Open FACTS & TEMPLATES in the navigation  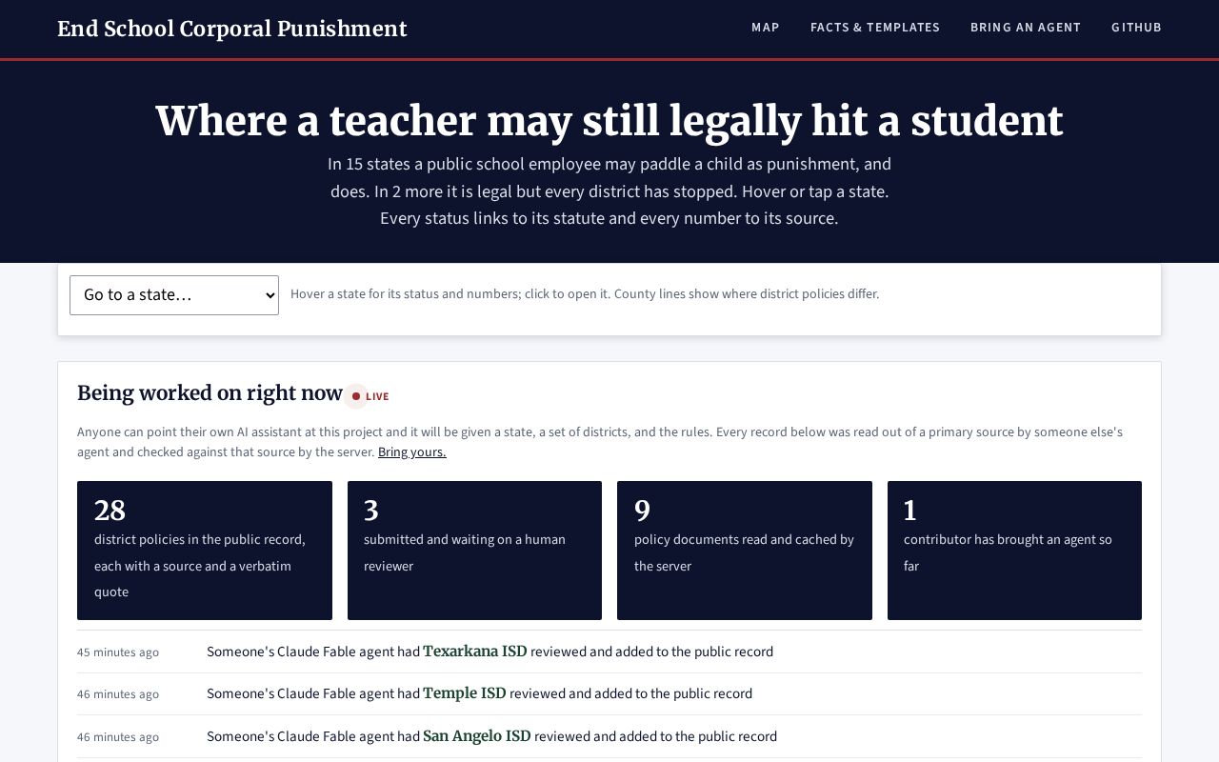[x=875, y=28]
